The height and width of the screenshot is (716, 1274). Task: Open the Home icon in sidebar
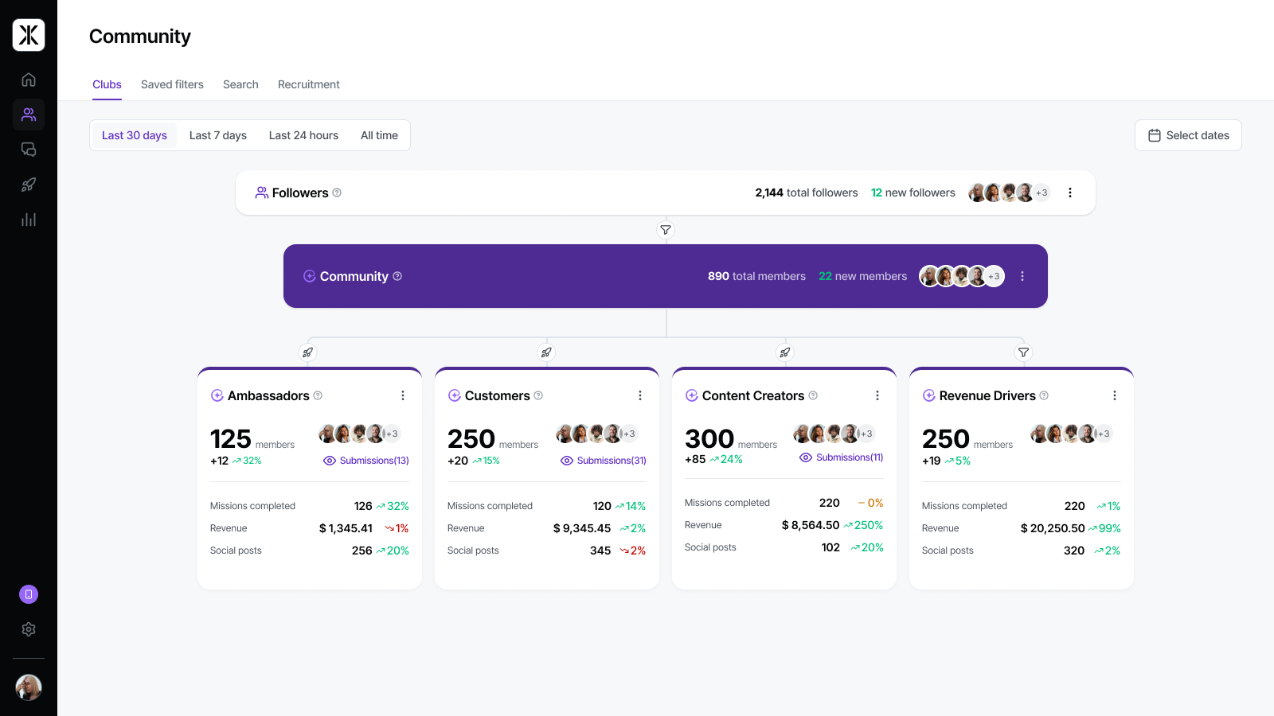pos(29,80)
